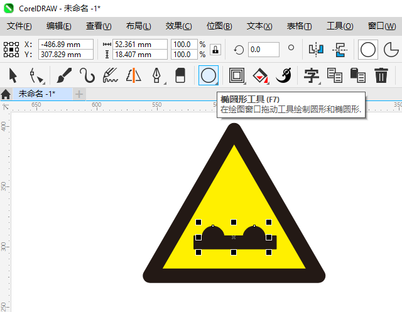402x312 pixels.
Task: Select the Pick (arrow) tool
Action: [13, 75]
